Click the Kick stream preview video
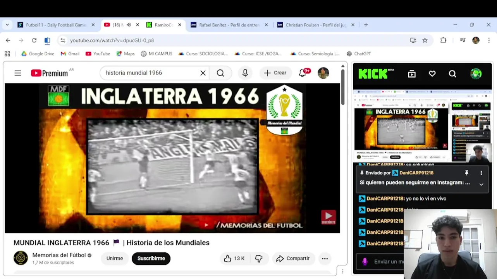This screenshot has width=497, height=279. [x=422, y=126]
